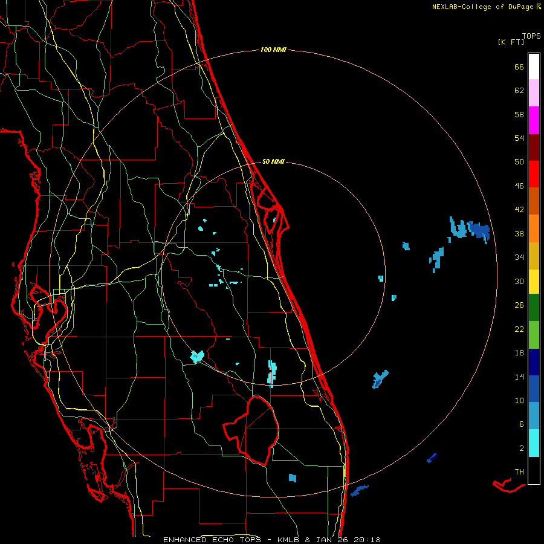Viewport: 544px width, 544px height.
Task: Click the TH legend label
Action: (x=519, y=472)
